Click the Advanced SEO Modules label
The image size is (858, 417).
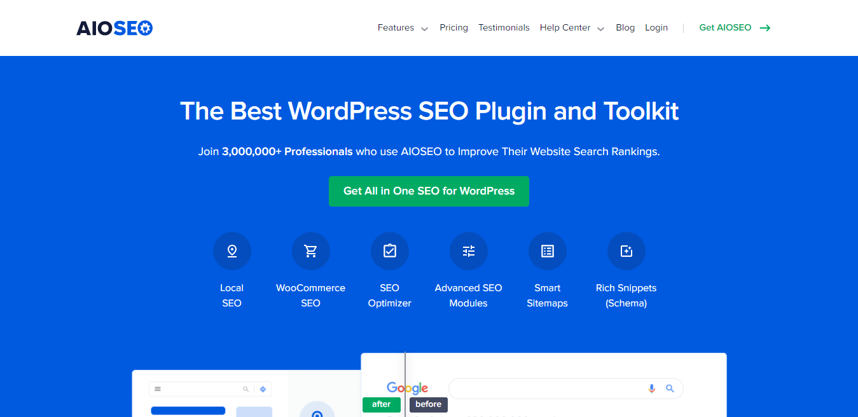tap(469, 296)
